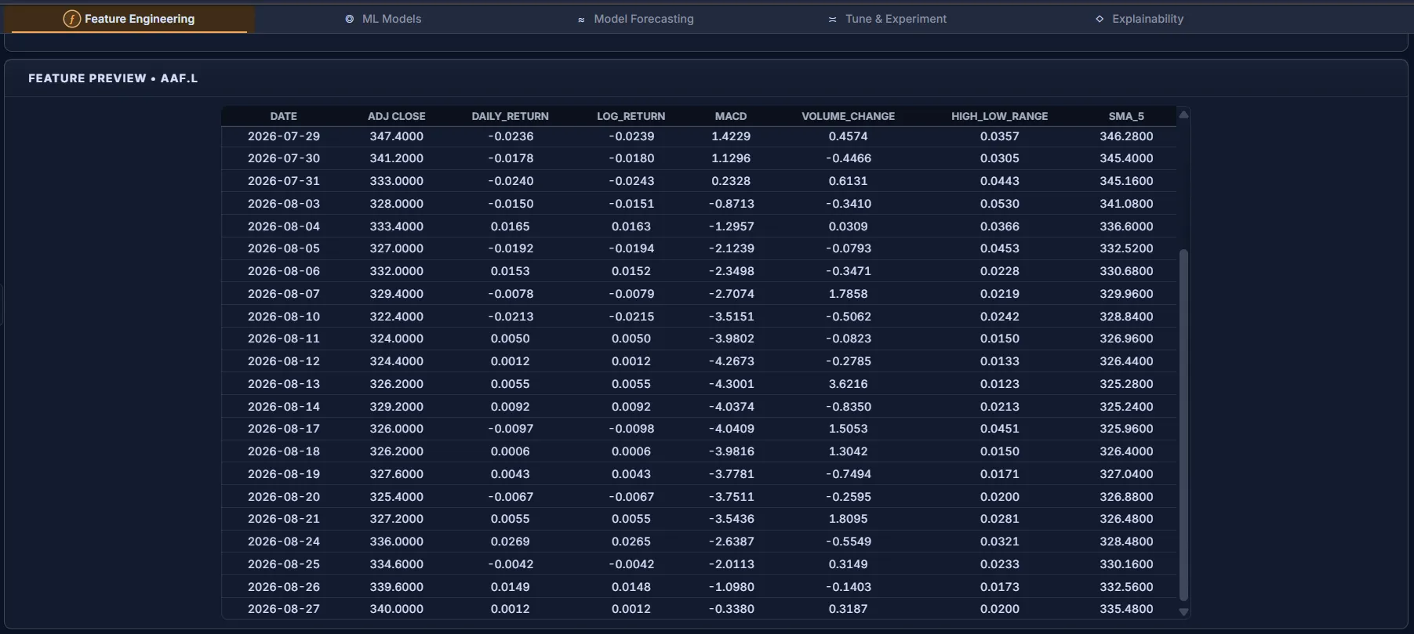Click the Feature Engineering tab icon

tap(71, 19)
